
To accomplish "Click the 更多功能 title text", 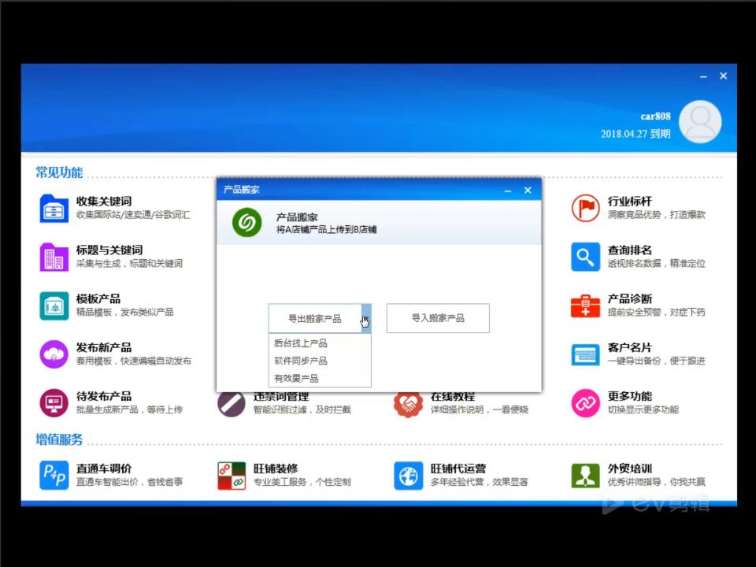I will (630, 396).
